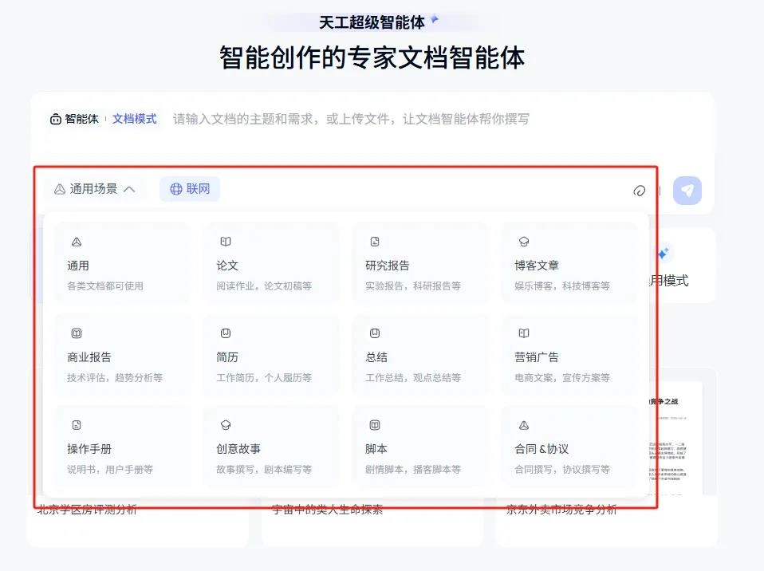Collapse the 通用场景 dropdown chevron
The width and height of the screenshot is (764, 571).
click(130, 189)
